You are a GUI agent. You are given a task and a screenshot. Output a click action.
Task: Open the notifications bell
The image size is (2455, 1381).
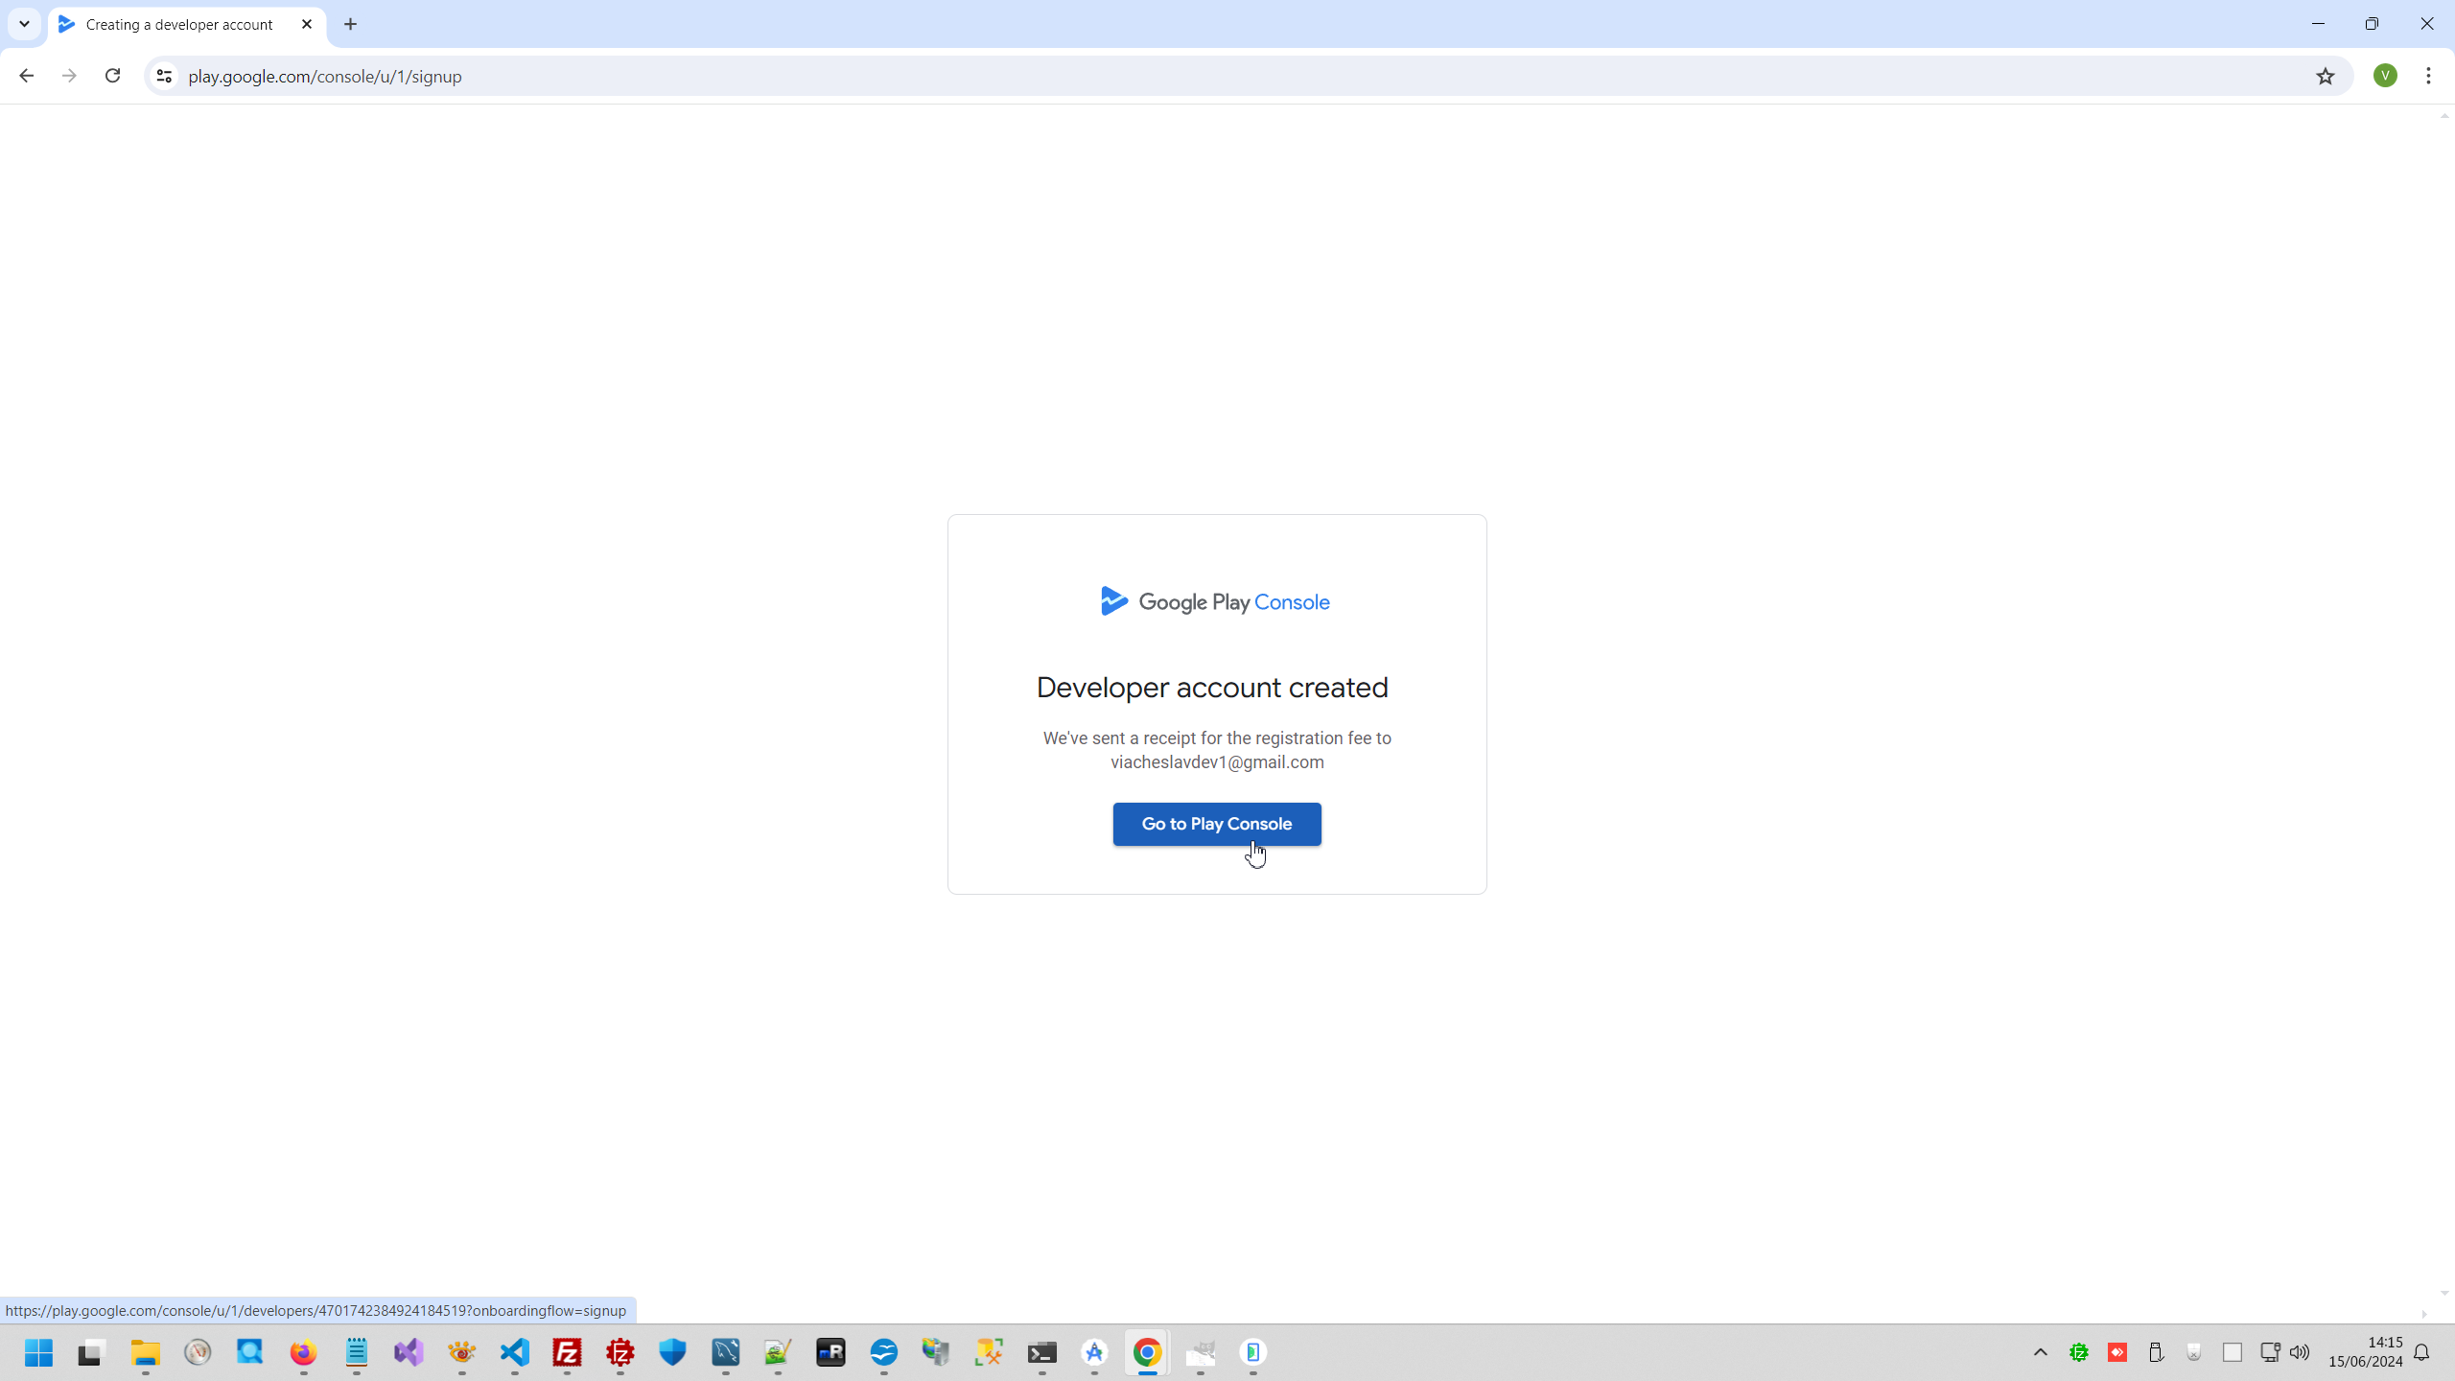(x=2421, y=1352)
